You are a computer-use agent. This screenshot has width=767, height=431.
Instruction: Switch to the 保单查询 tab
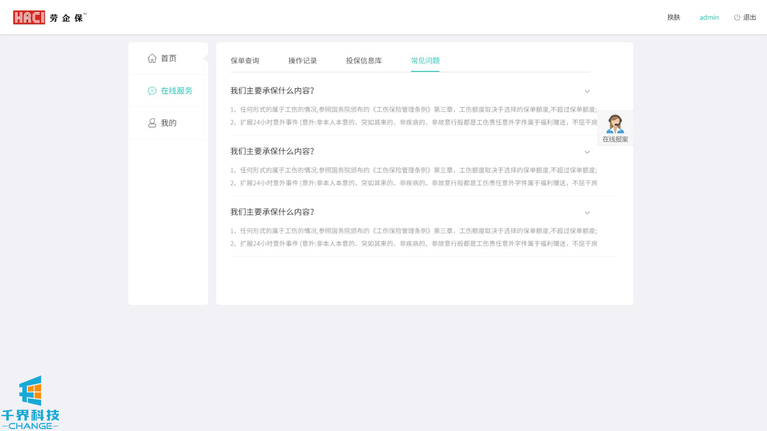244,61
